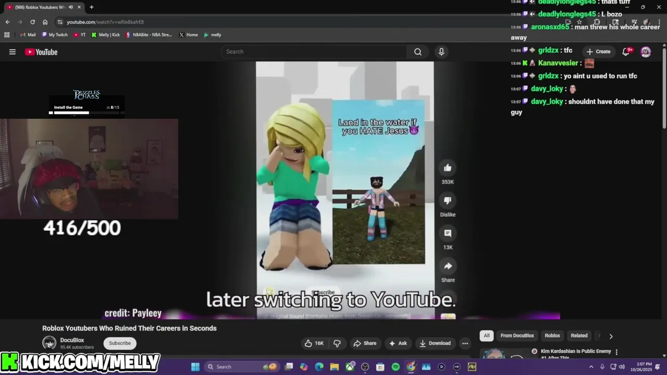
Task: Select the Related filter chip
Action: point(579,336)
